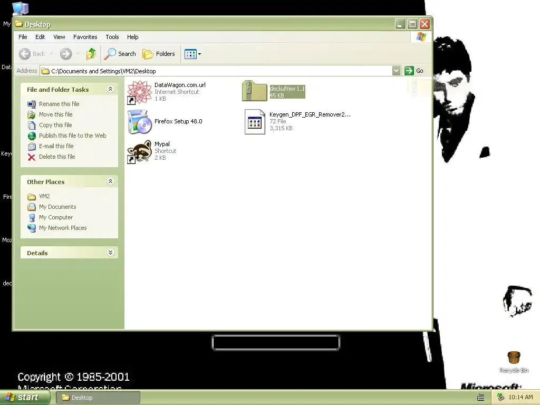
Task: Click the My Documents icon
Action: [32, 207]
